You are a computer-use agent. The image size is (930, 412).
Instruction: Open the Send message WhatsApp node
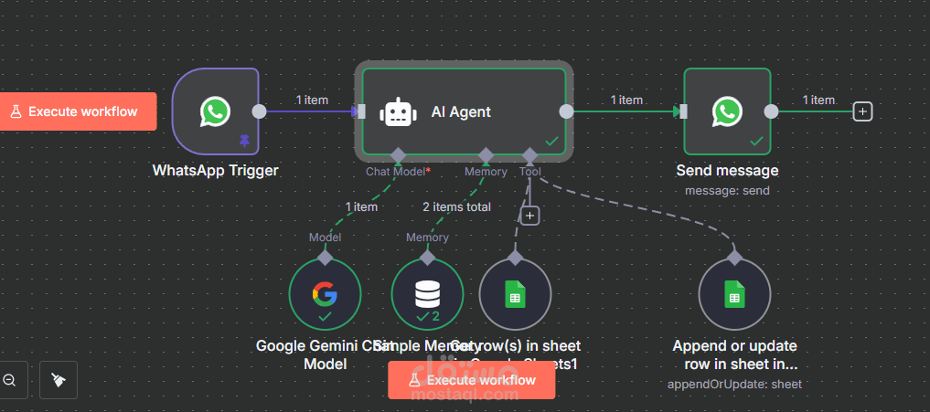click(x=727, y=111)
